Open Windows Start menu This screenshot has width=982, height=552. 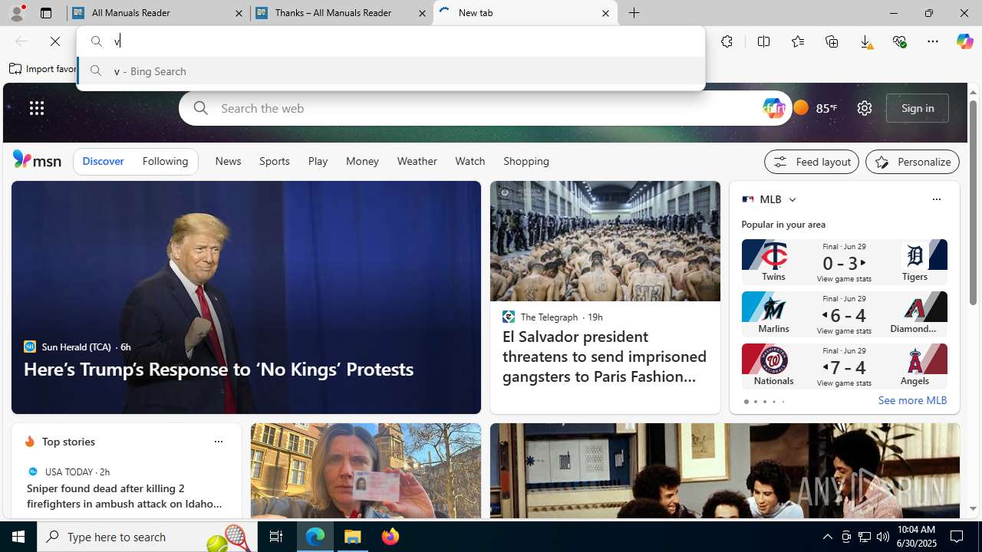click(x=18, y=537)
